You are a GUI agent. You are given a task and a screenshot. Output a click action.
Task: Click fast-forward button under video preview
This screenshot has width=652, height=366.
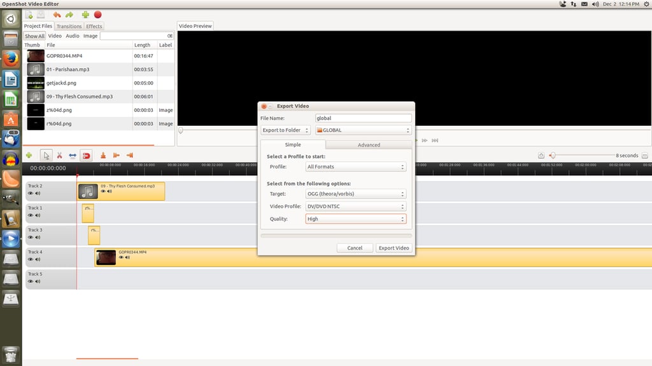pyautogui.click(x=425, y=140)
